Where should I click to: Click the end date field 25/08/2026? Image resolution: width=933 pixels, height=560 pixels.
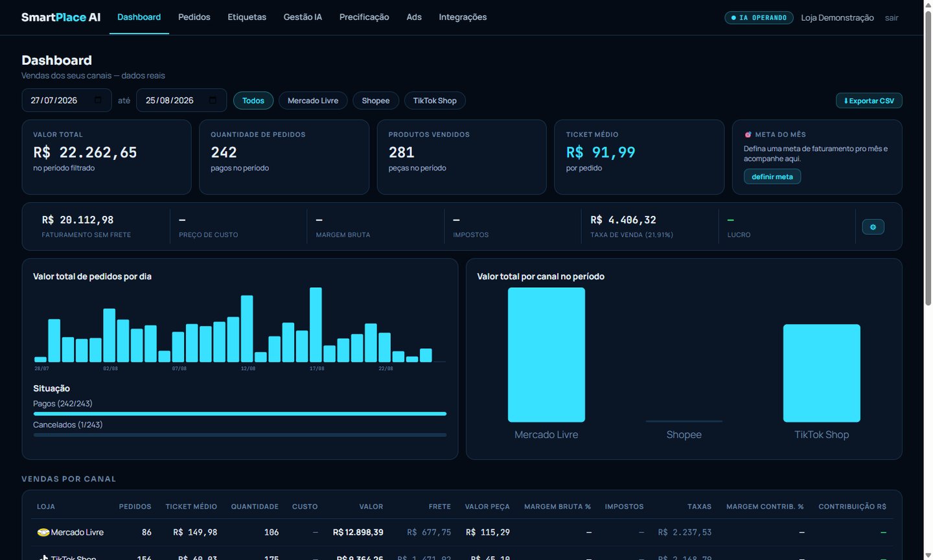(x=181, y=100)
